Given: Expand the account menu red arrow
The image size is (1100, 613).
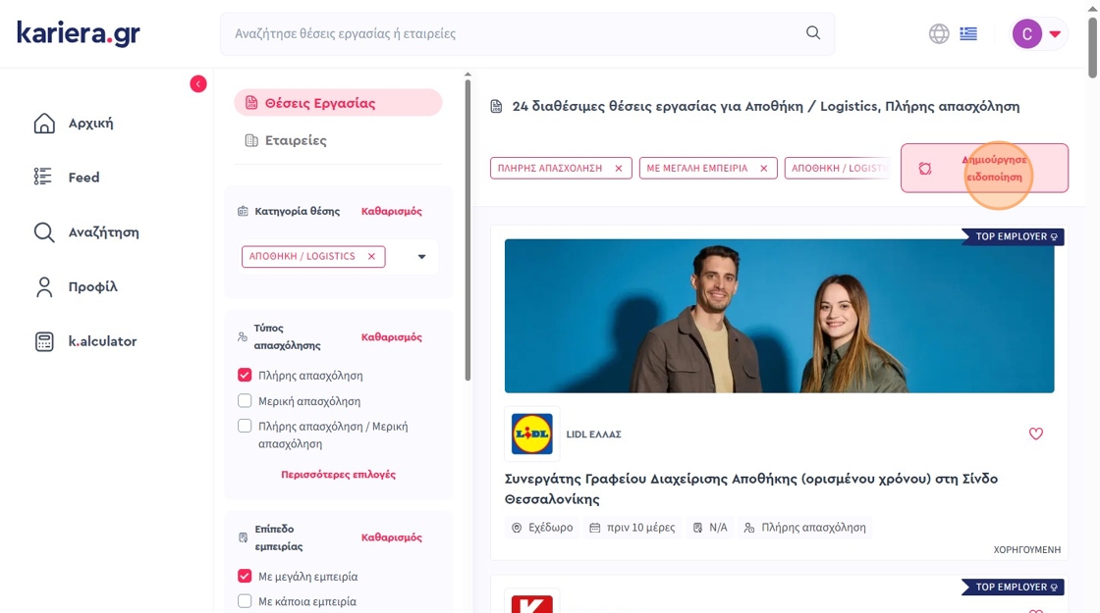Looking at the screenshot, I should click(1055, 33).
